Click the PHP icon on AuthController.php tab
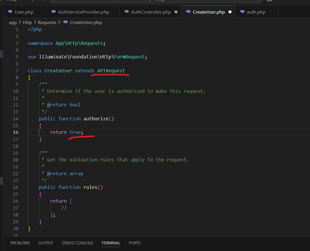 tap(126, 12)
